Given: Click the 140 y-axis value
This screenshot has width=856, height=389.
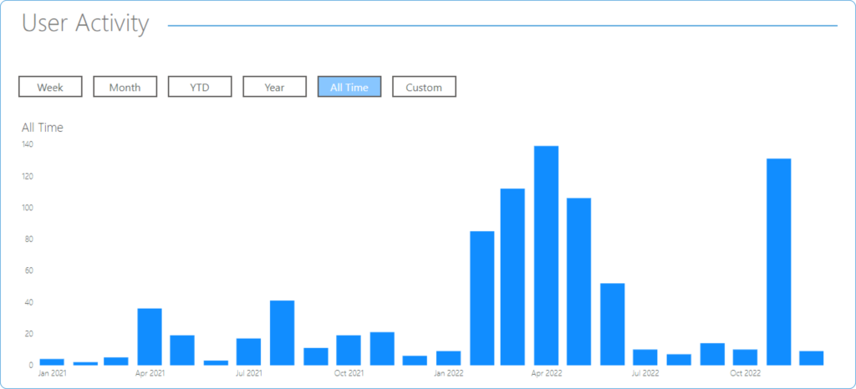Looking at the screenshot, I should pos(28,144).
